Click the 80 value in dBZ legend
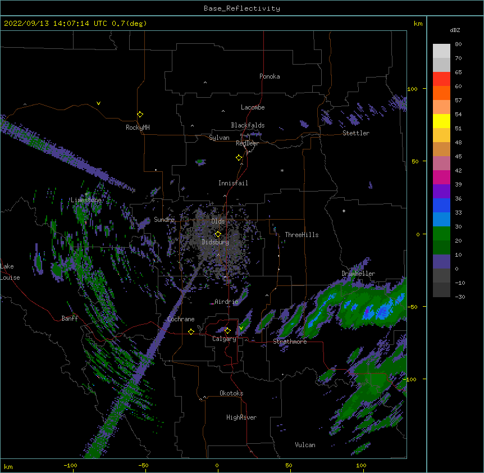This screenshot has width=484, height=473. click(x=458, y=44)
